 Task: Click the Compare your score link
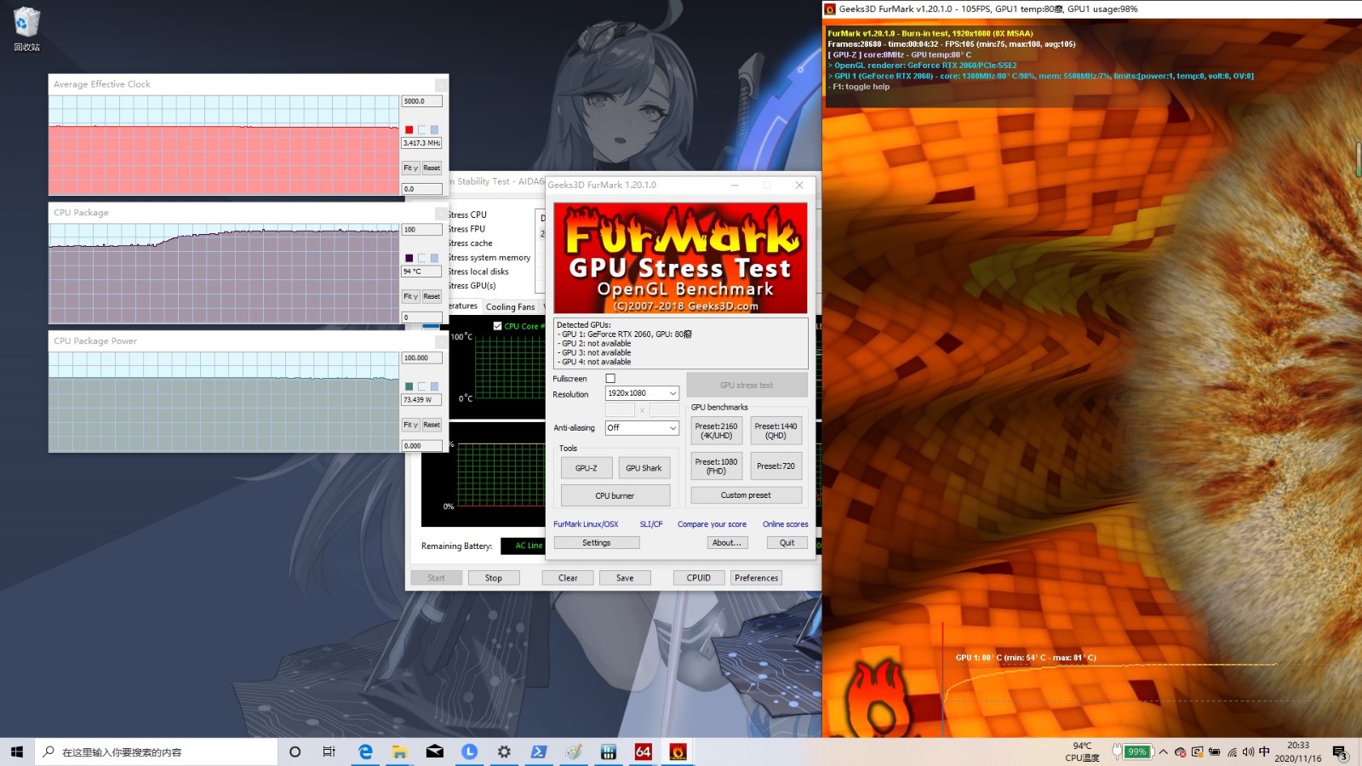(x=712, y=524)
